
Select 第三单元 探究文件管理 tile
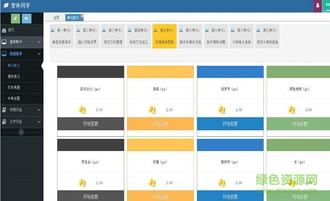point(113,36)
